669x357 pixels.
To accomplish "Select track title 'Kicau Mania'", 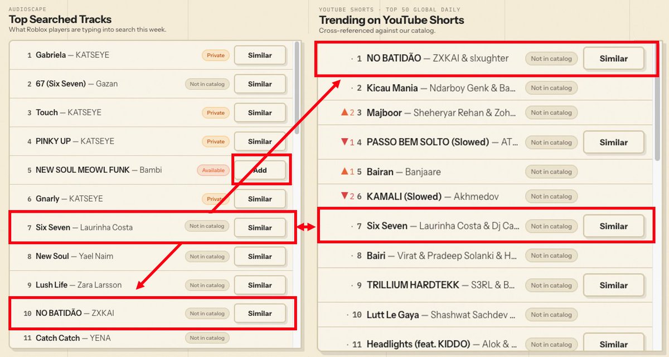I will tap(392, 88).
